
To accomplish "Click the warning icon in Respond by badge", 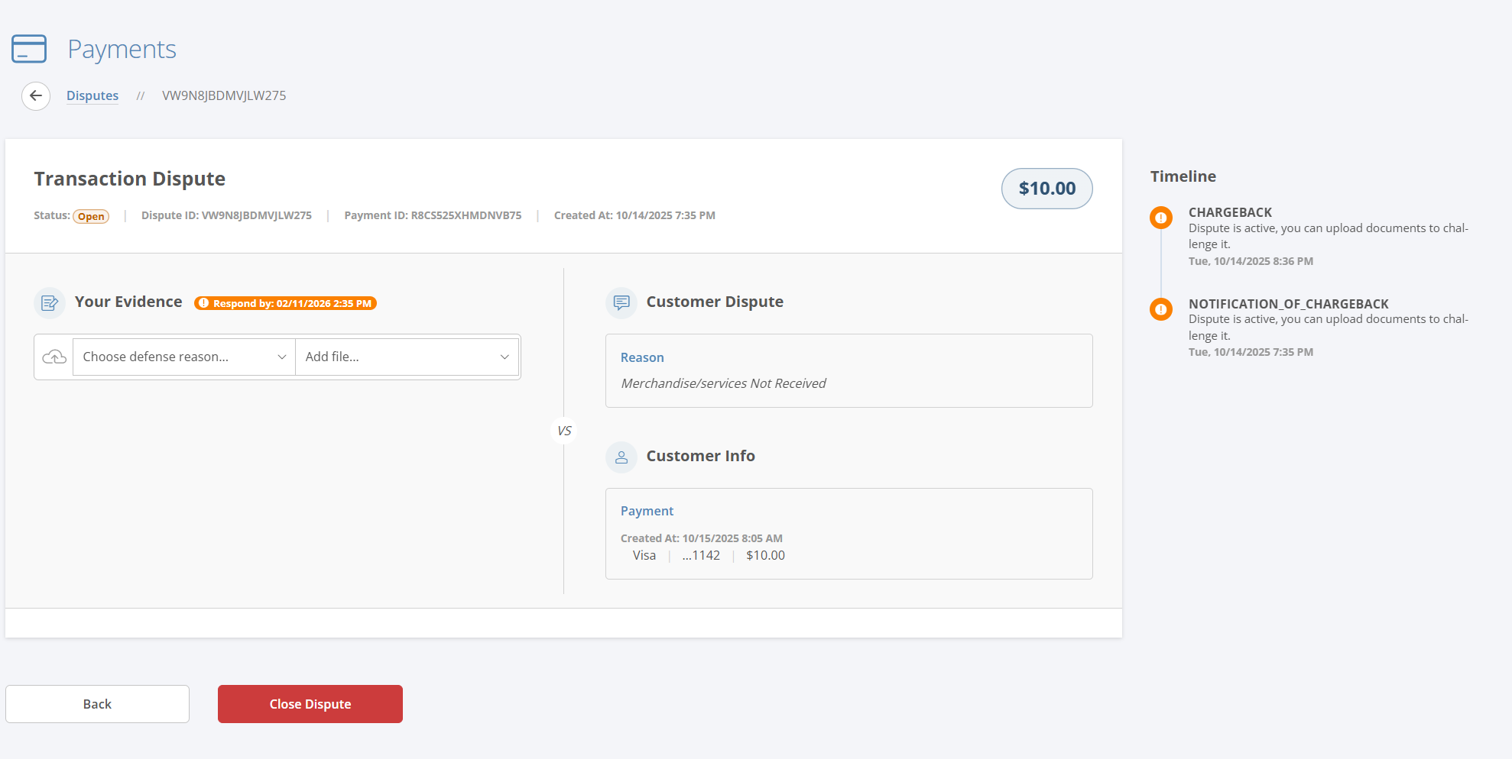I will pyautogui.click(x=203, y=303).
